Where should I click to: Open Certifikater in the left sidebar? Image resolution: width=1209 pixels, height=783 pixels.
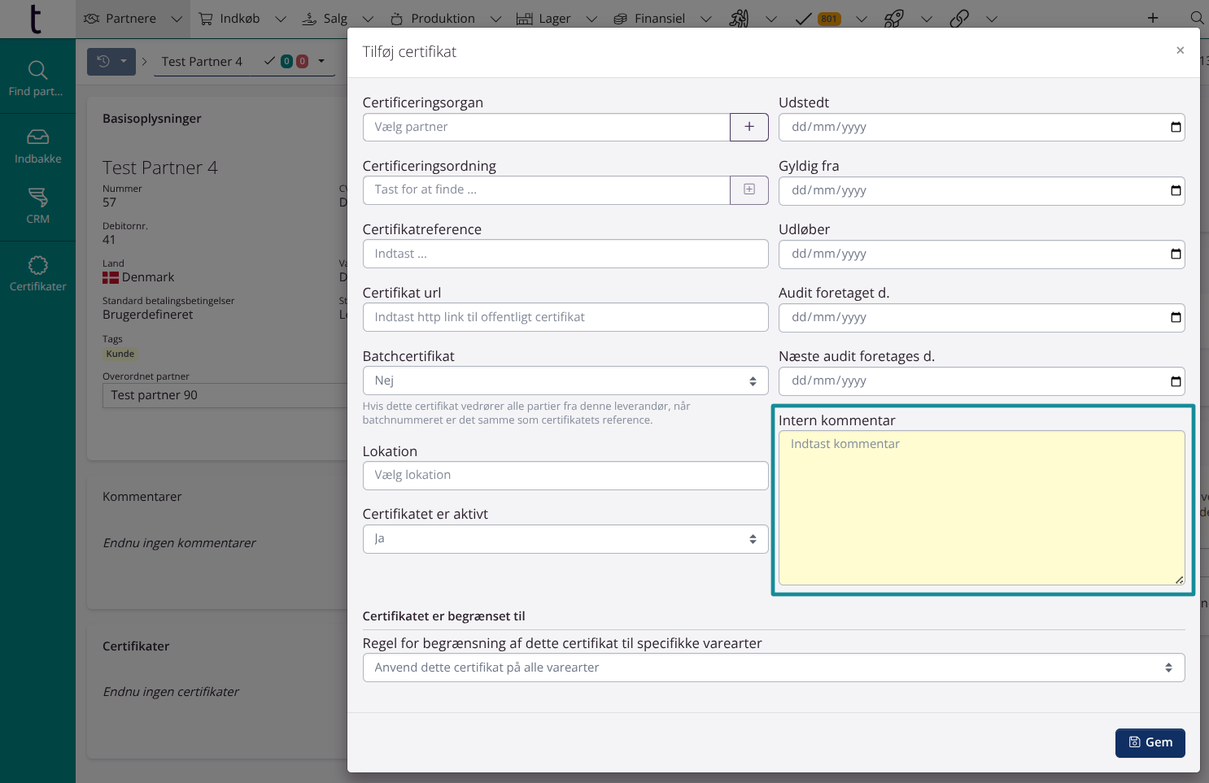point(37,274)
